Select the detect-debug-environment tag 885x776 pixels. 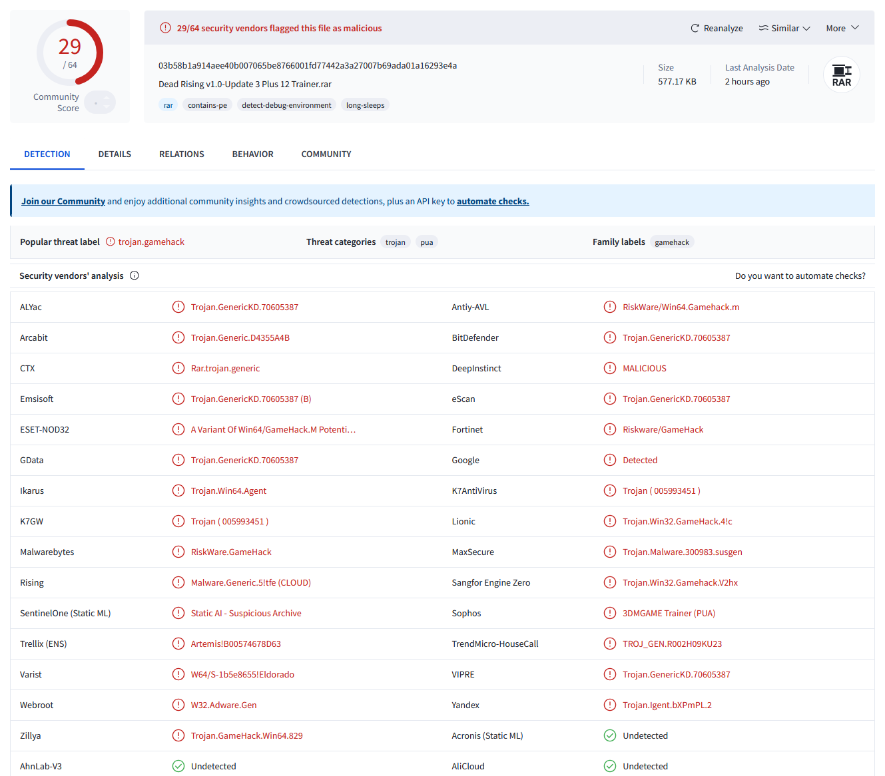click(x=286, y=105)
